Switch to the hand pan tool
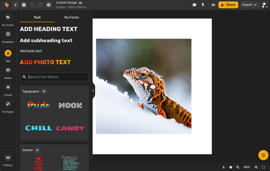The width and height of the screenshot is (270, 171). coord(231,167)
